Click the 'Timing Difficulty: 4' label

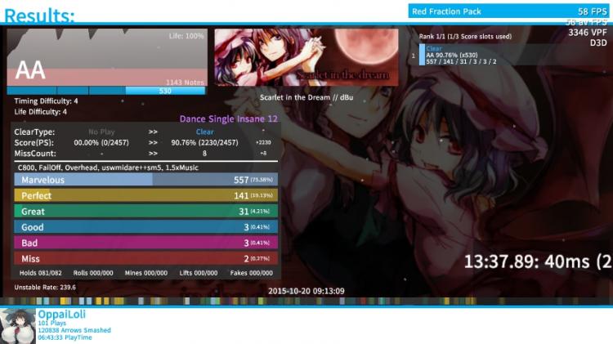click(x=46, y=101)
